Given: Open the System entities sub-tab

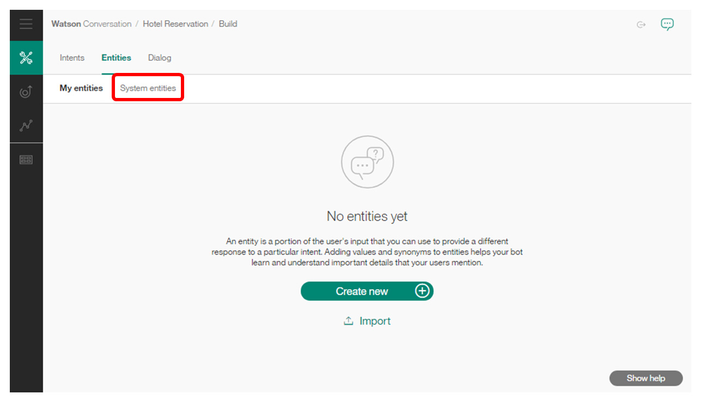Looking at the screenshot, I should [x=148, y=88].
